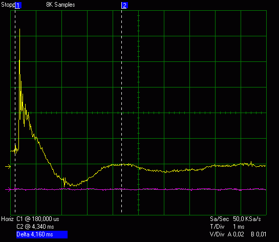This screenshot has height=242, width=279.
Task: Select cursor 2 marker flag
Action: coord(124,5)
